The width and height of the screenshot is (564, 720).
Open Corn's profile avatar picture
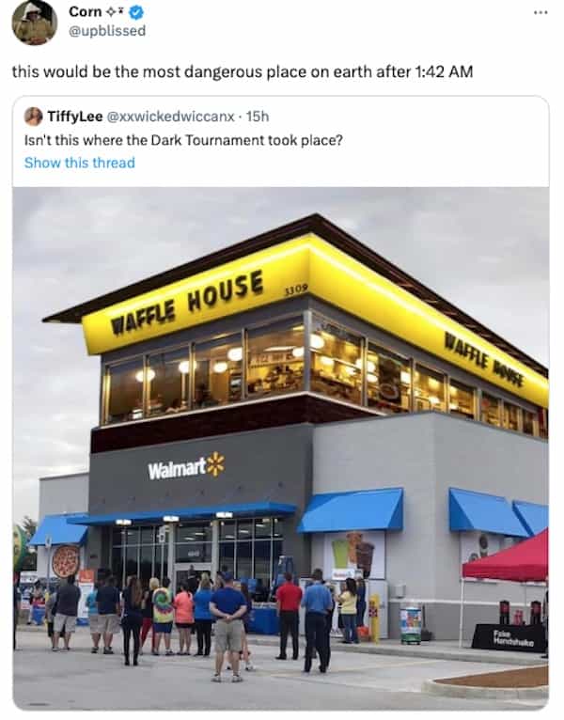coord(35,22)
